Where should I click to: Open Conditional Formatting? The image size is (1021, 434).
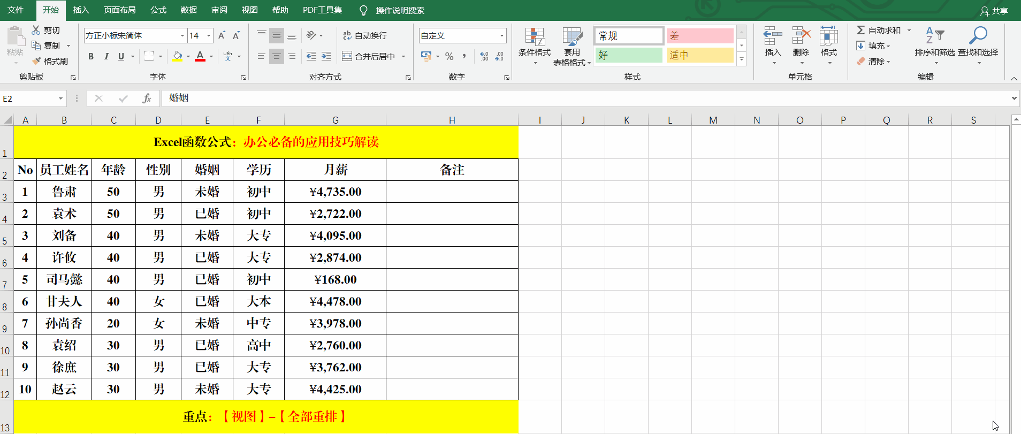tap(535, 46)
